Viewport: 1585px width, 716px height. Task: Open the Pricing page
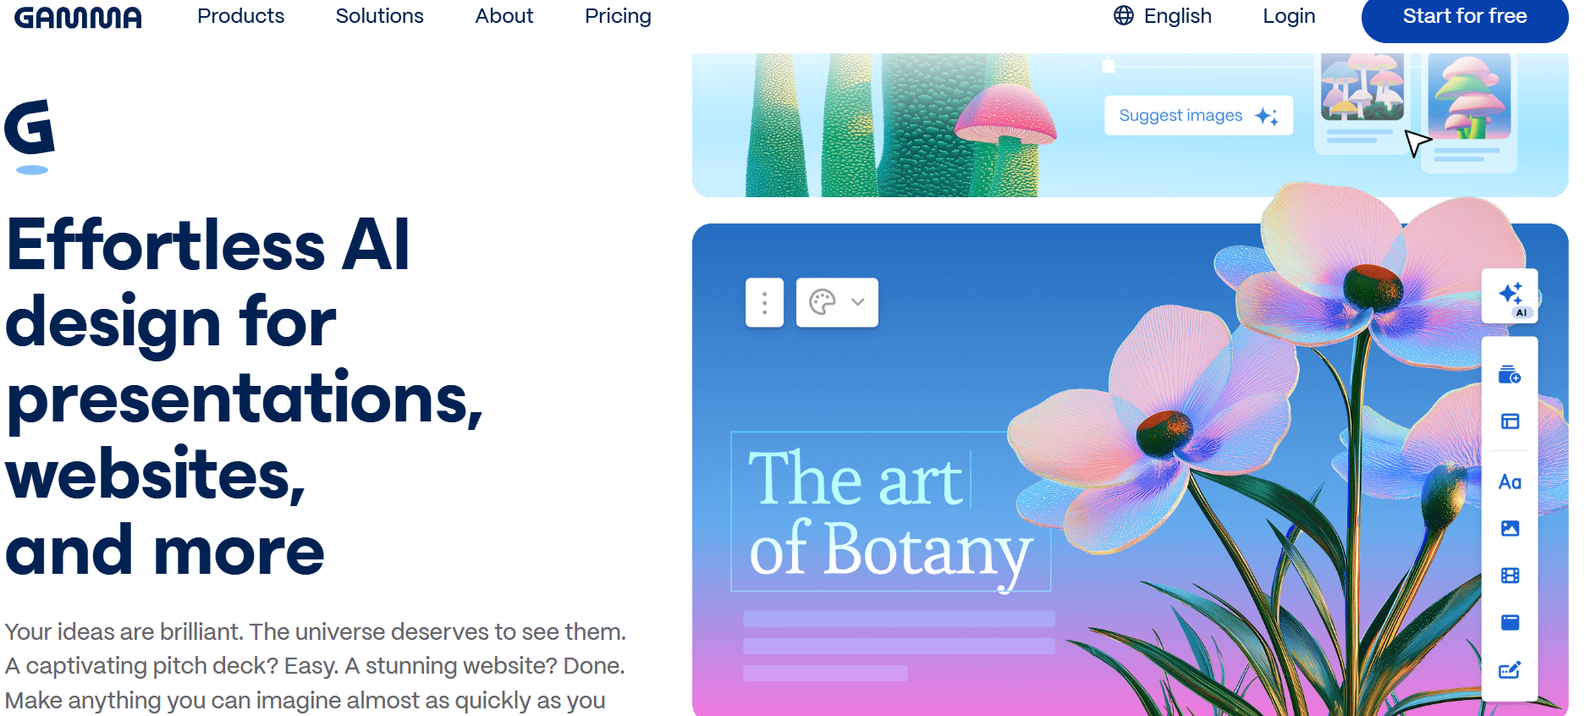618,16
